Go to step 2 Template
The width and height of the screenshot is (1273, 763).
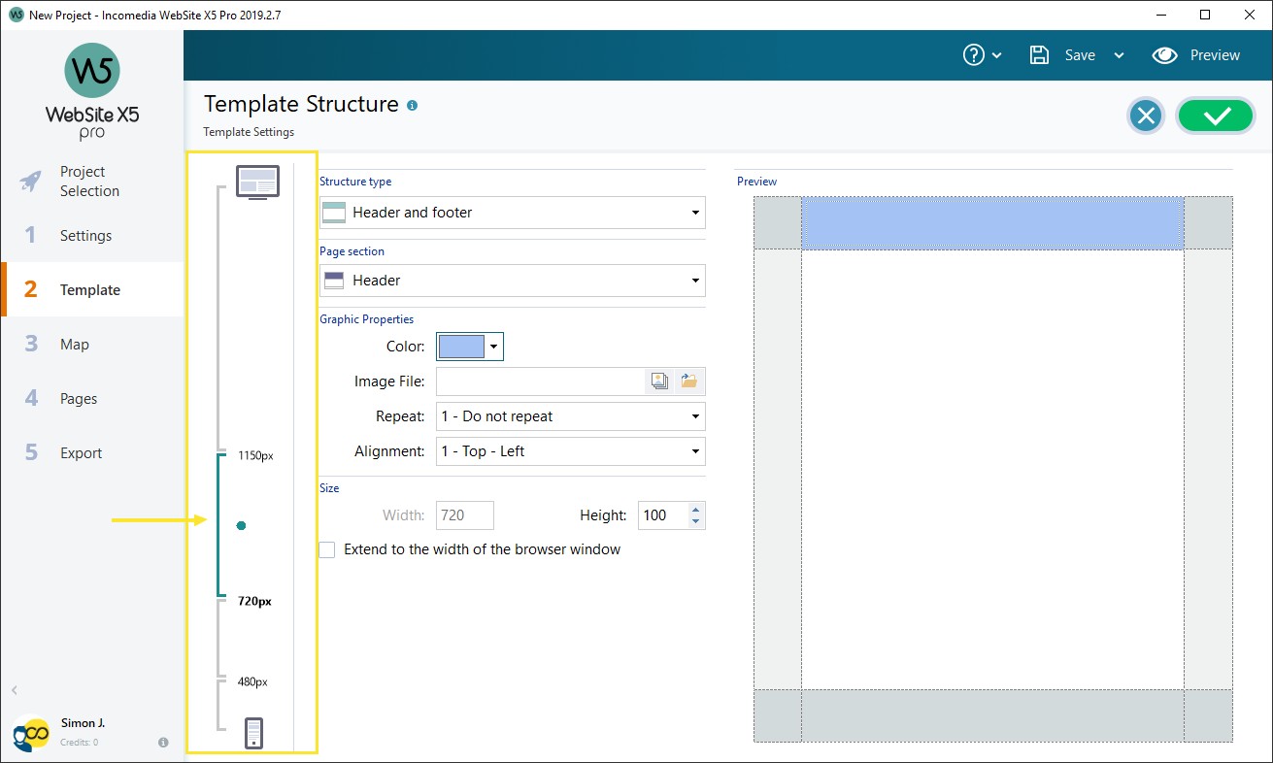92,290
